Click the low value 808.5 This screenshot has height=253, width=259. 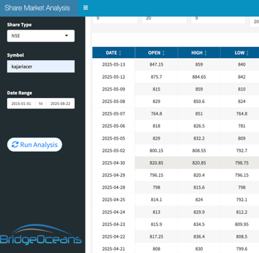[x=242, y=236]
